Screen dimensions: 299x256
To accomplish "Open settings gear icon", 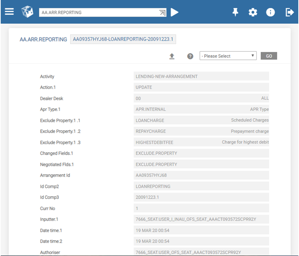I will point(253,12).
